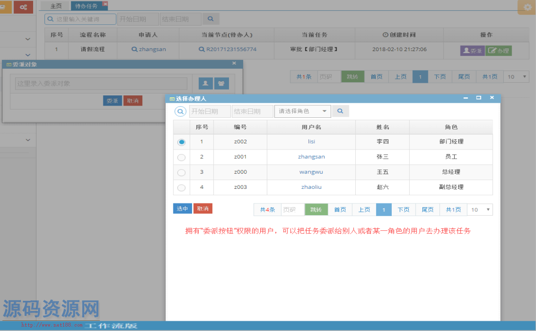
Task: Minimize the 选择办理人 dialog
Action: click(x=465, y=98)
